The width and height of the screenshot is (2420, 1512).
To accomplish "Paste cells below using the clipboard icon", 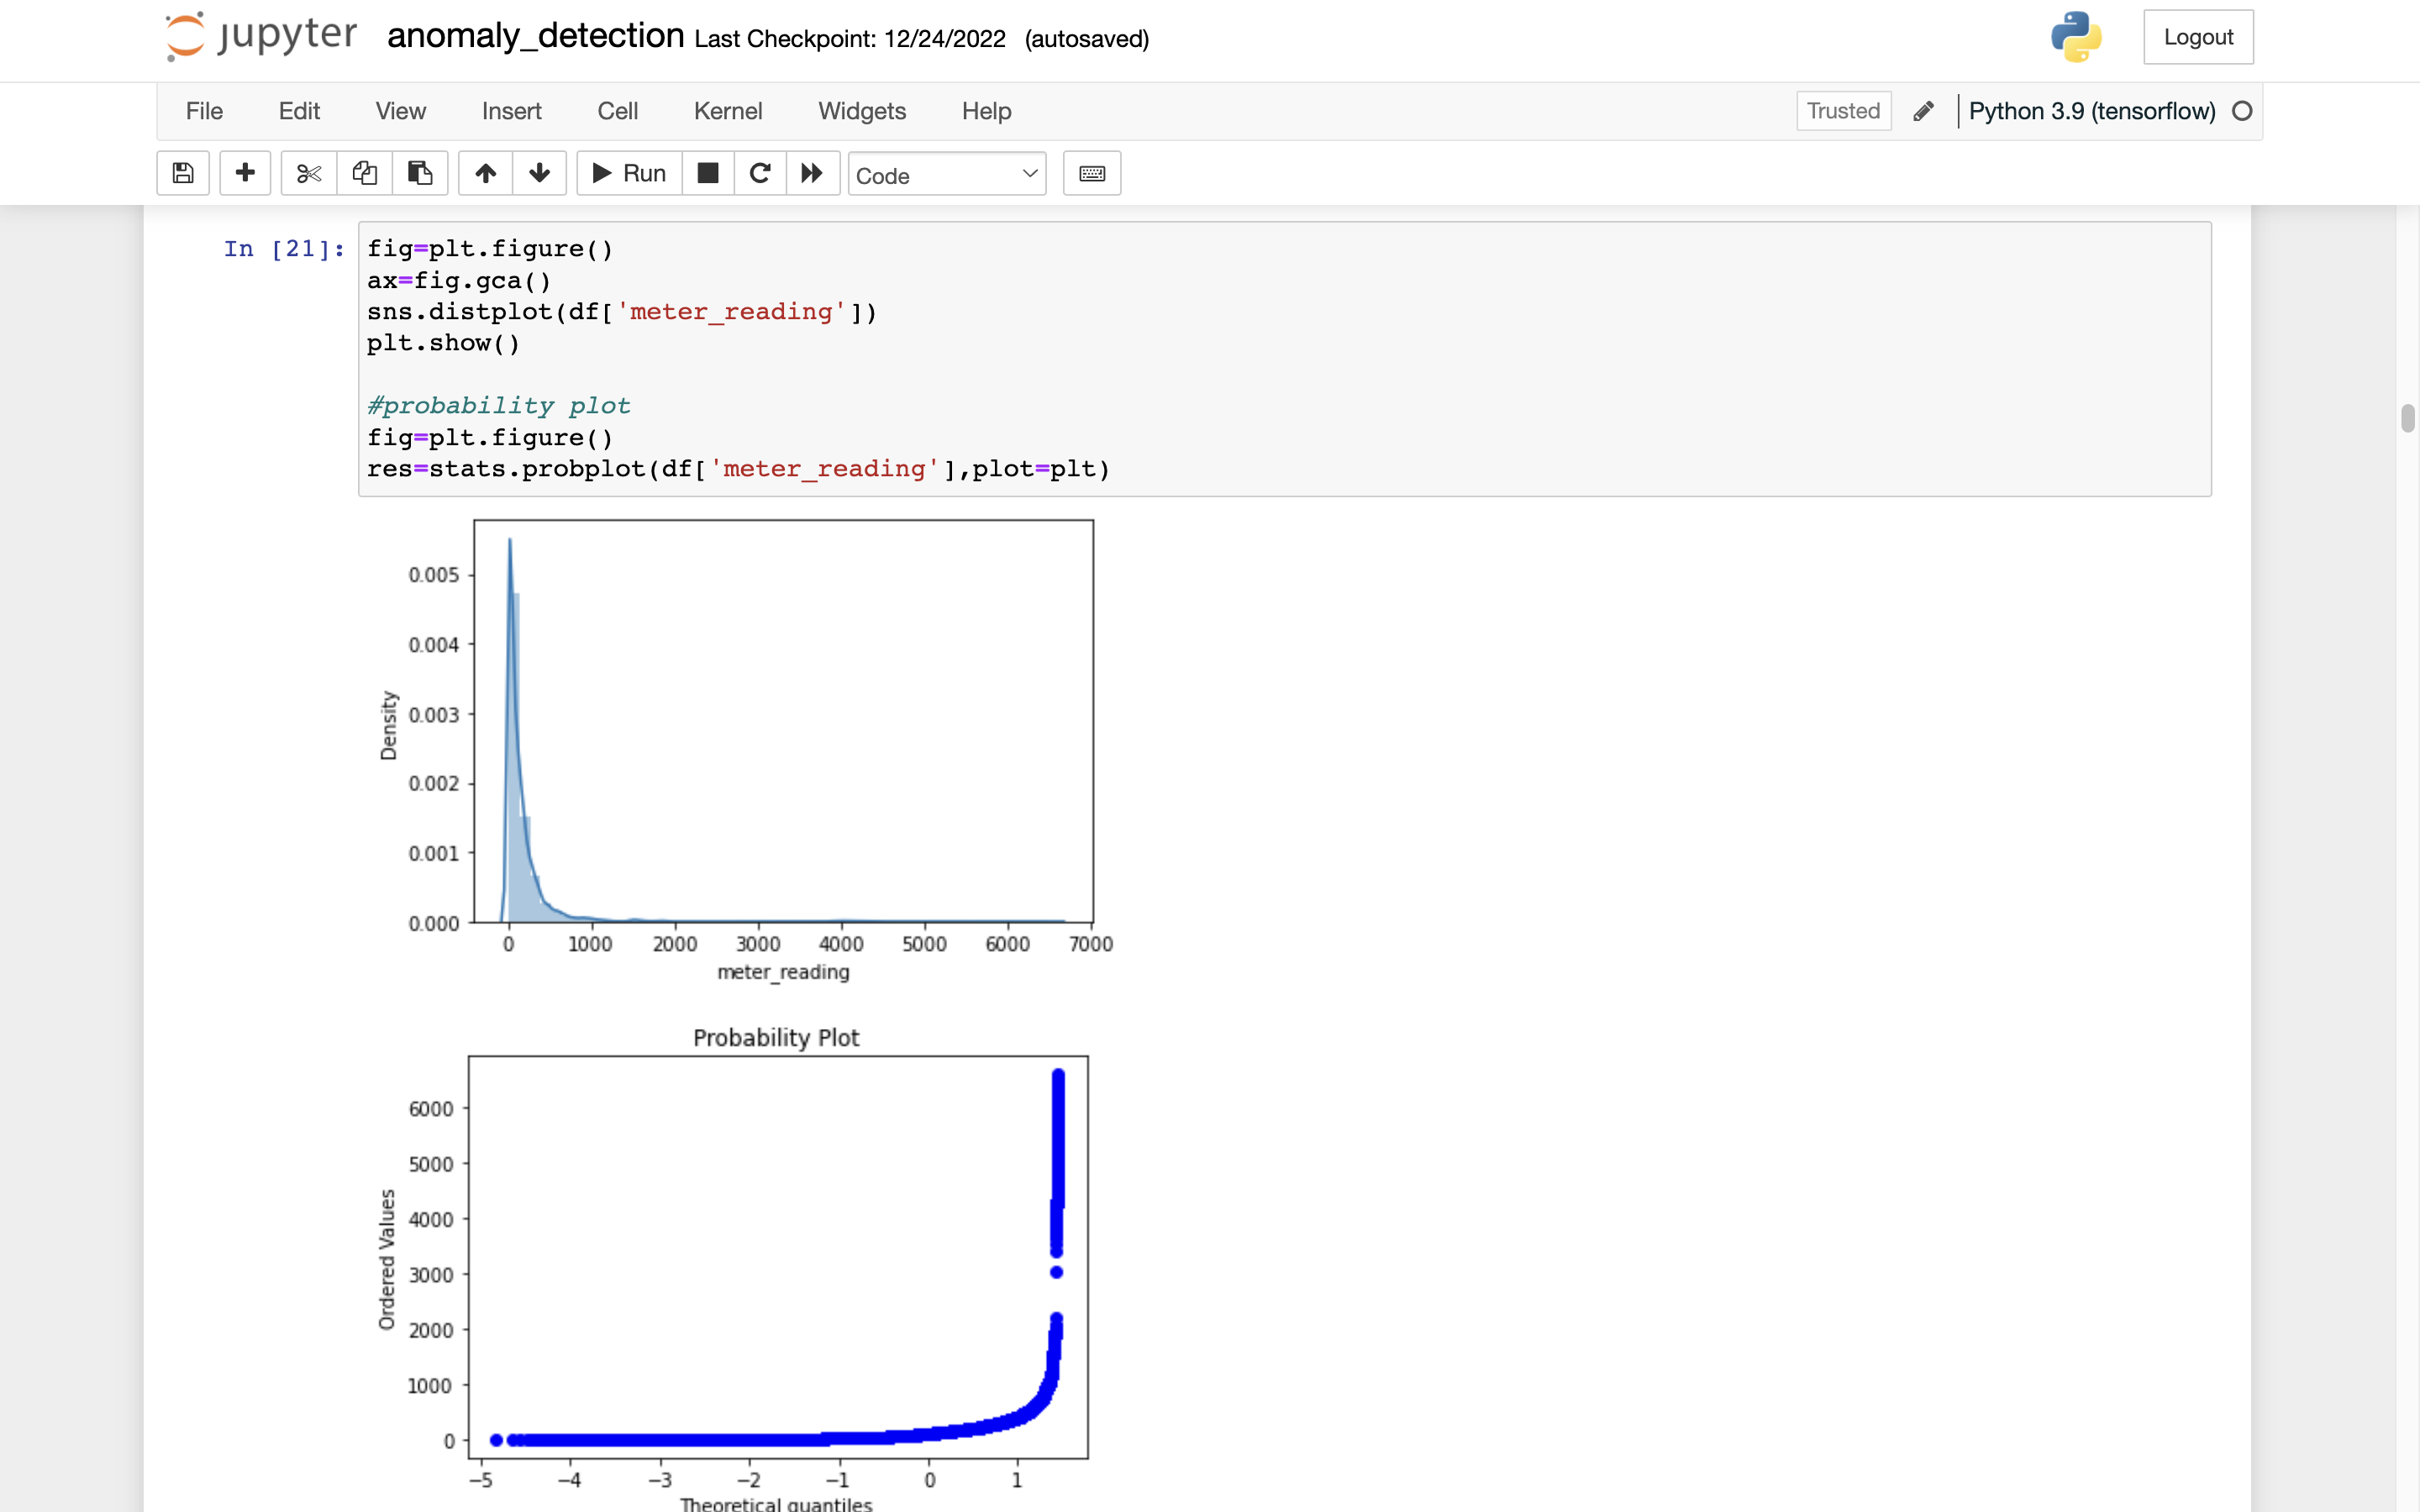I will (420, 173).
